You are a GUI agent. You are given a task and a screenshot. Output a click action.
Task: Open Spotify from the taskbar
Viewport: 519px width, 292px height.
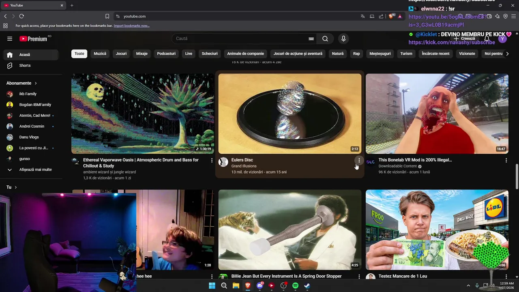tap(296, 286)
